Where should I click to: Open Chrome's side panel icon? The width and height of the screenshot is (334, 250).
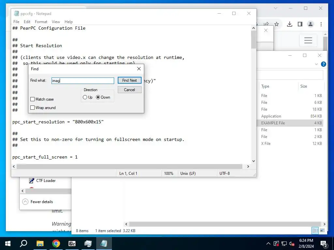300,24
